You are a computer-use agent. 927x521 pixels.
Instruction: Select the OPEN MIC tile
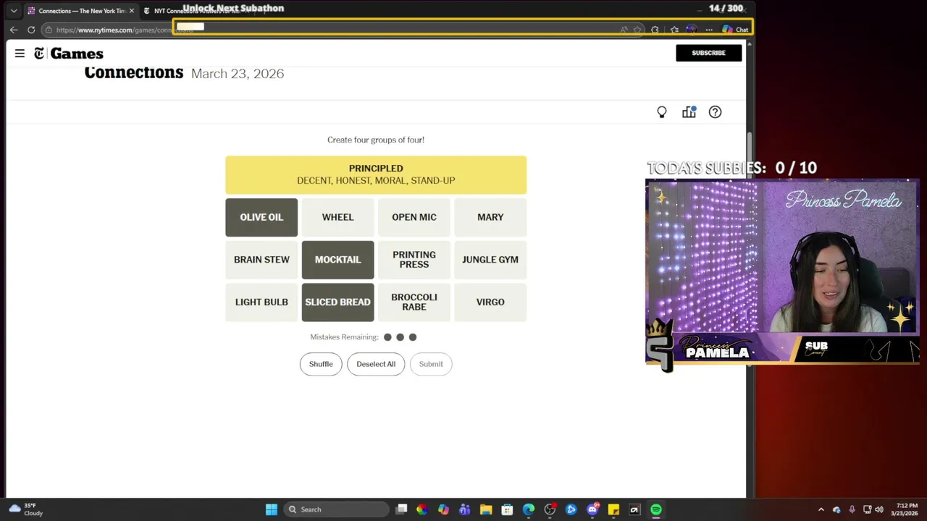coord(414,217)
